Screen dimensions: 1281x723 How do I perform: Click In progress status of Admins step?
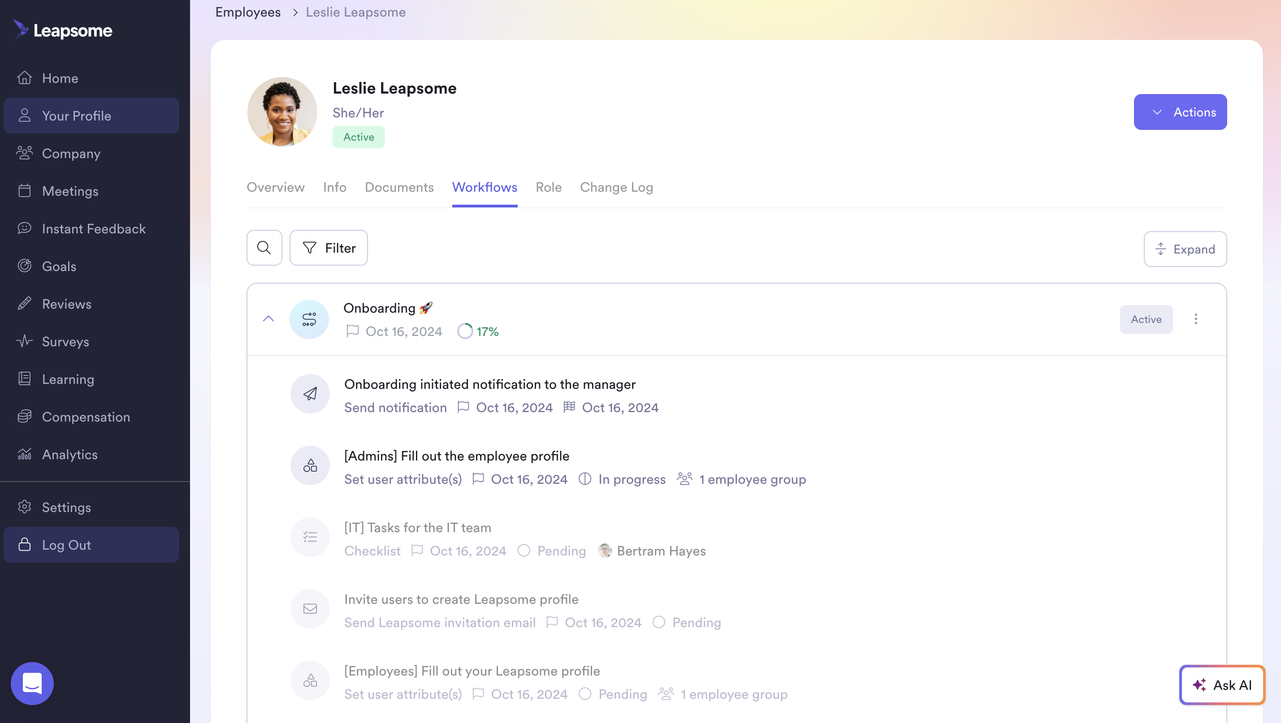[x=622, y=479]
